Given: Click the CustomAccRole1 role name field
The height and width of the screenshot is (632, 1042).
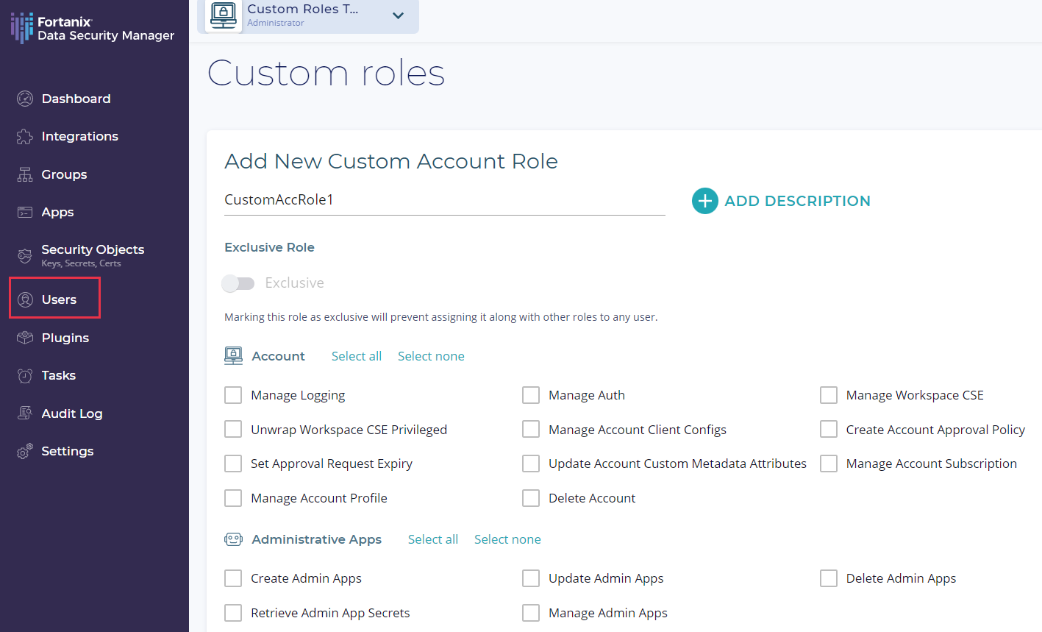Looking at the screenshot, I should point(444,200).
